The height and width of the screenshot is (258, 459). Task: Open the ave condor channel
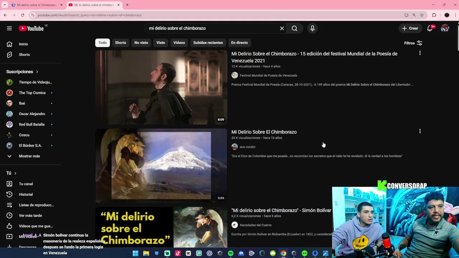[247, 147]
